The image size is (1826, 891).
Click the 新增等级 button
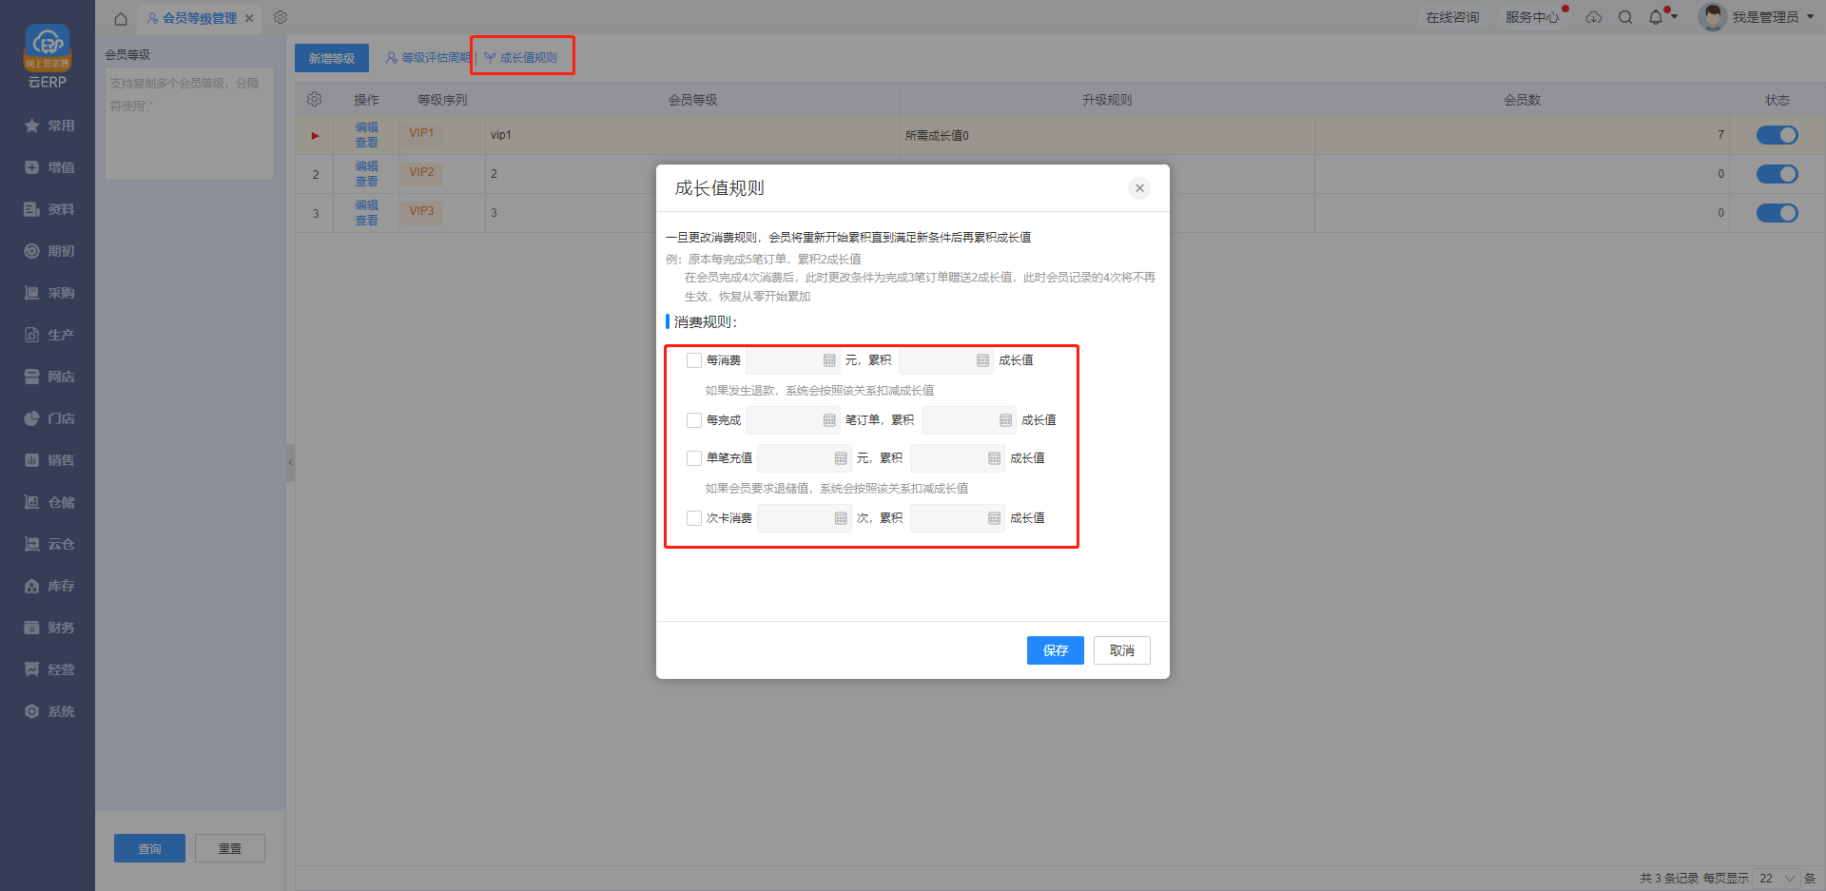(x=331, y=58)
